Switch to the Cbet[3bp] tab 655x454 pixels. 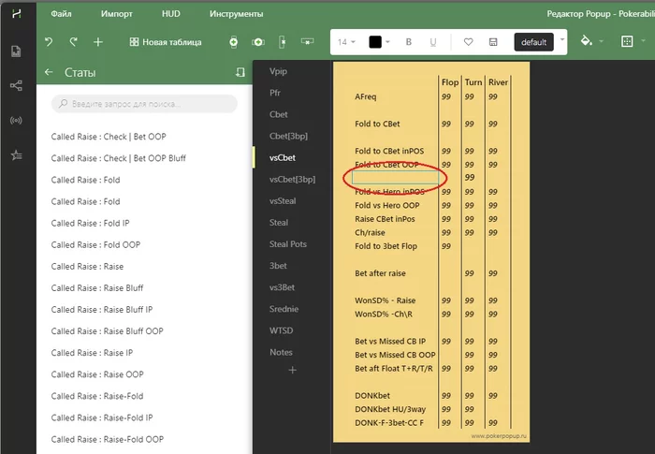coord(288,137)
